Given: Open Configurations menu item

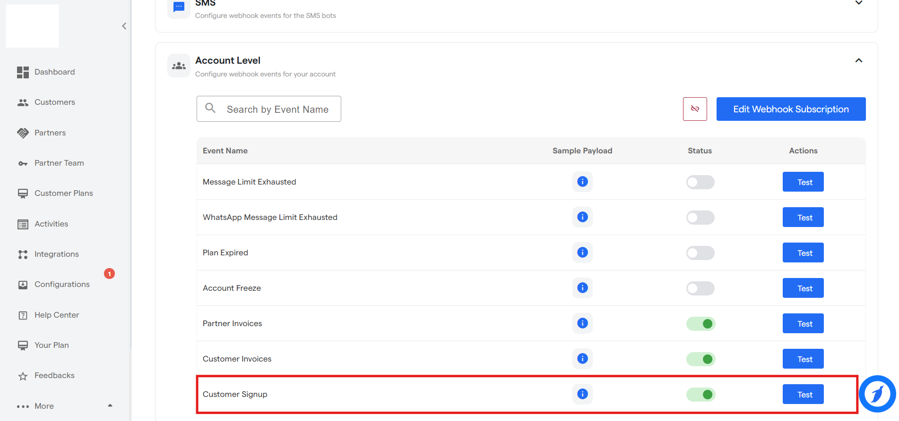Looking at the screenshot, I should click(x=62, y=285).
